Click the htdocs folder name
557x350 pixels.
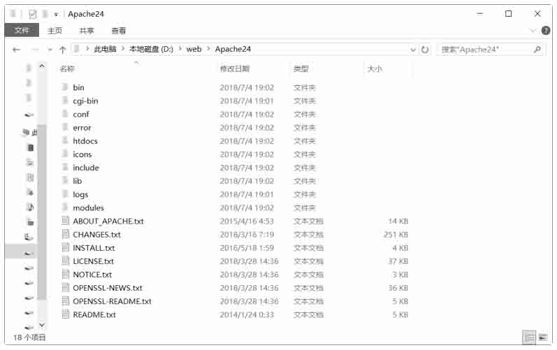[x=85, y=141]
